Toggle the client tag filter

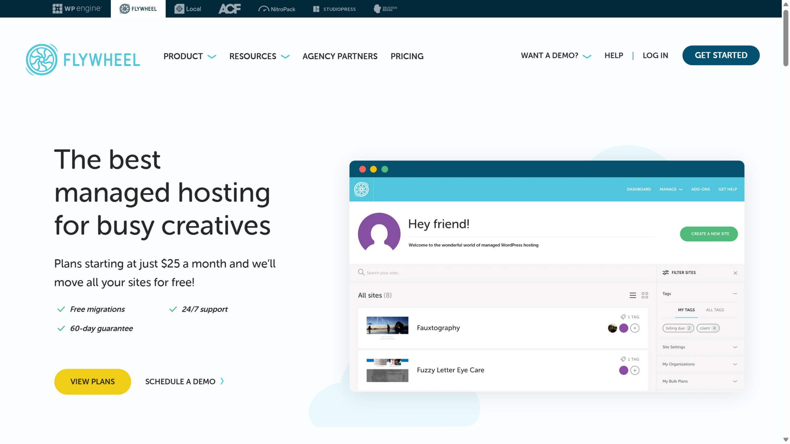coord(708,328)
